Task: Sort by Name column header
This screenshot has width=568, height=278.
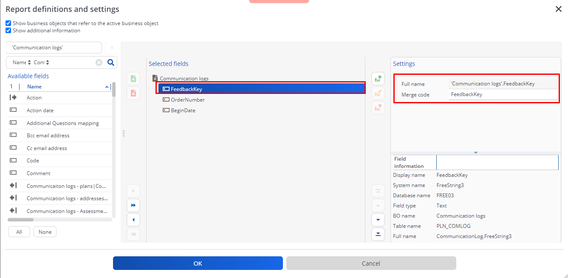Action: pos(34,86)
